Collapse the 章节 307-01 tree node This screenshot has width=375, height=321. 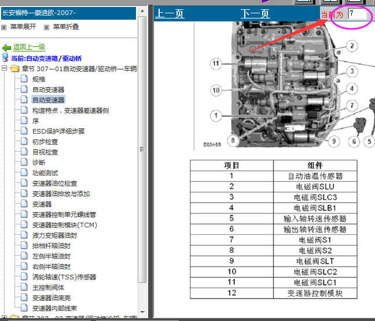point(4,68)
